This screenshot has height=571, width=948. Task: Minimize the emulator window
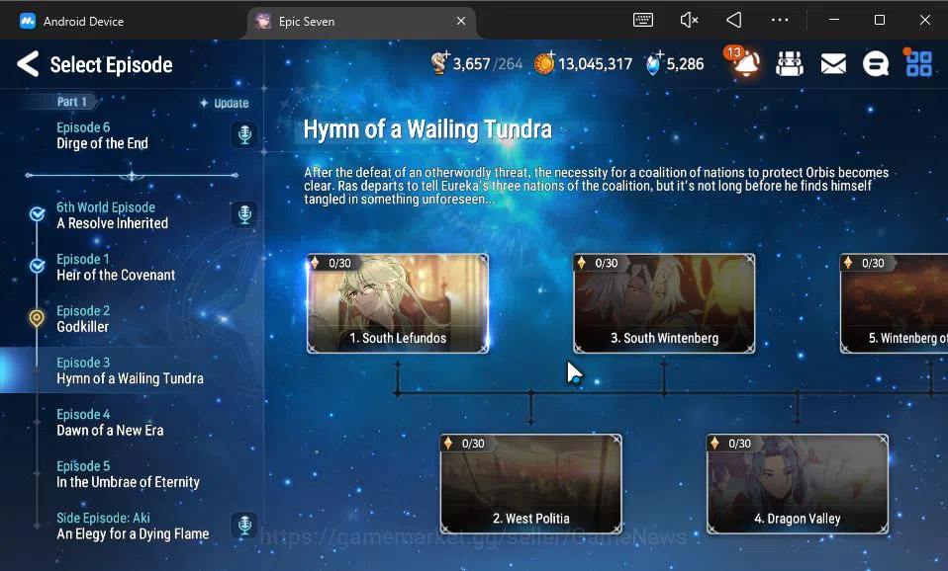pyautogui.click(x=834, y=20)
